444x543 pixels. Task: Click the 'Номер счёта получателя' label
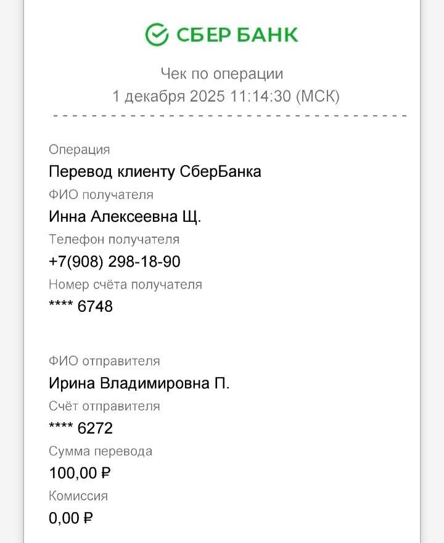tap(125, 285)
